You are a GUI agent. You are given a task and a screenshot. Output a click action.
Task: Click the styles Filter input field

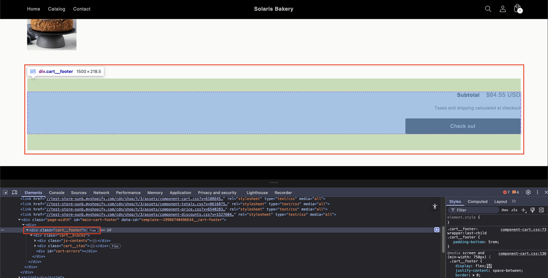(474, 210)
